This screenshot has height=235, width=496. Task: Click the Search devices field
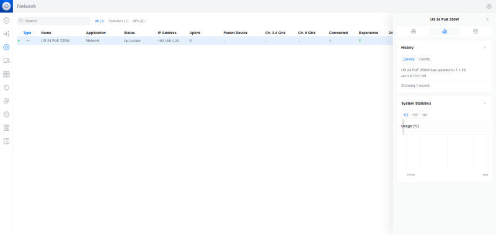coord(54,21)
